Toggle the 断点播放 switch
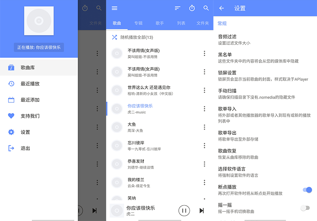 pos(307,190)
